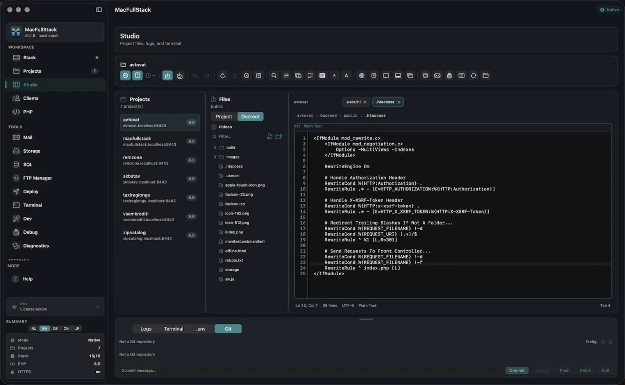Viewport: 625px width, 385px height.
Task: Click the larger font A toolbar icon
Action: pyautogui.click(x=346, y=76)
